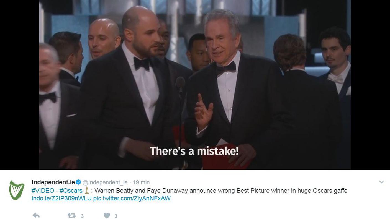Open the tweet options chevron menu

381,182
